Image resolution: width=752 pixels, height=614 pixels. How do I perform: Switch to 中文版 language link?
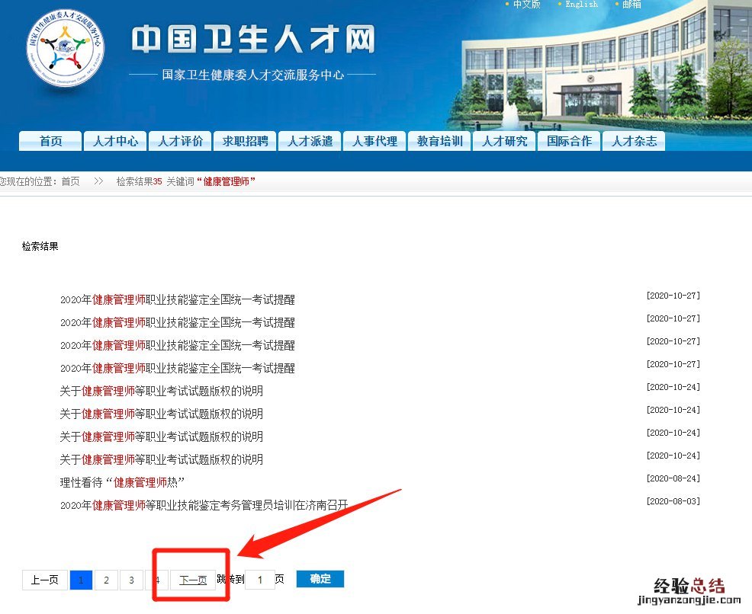(x=526, y=5)
